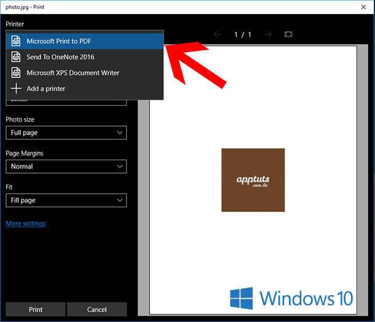
Task: Click the printer icon beside XPS Document Writer
Action: [16, 73]
